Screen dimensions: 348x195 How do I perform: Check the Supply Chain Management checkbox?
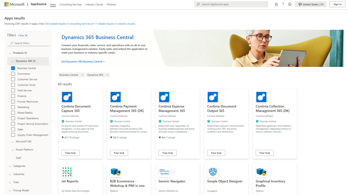[13, 135]
